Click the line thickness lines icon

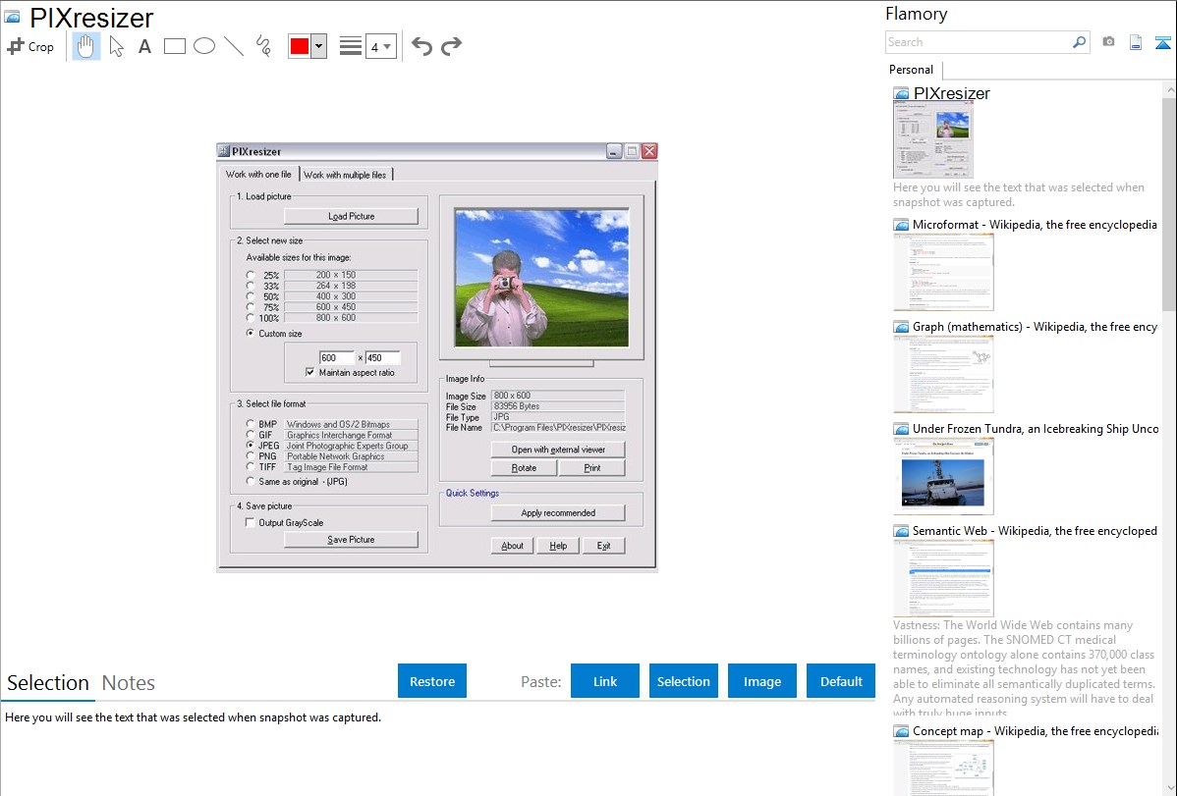[x=351, y=46]
